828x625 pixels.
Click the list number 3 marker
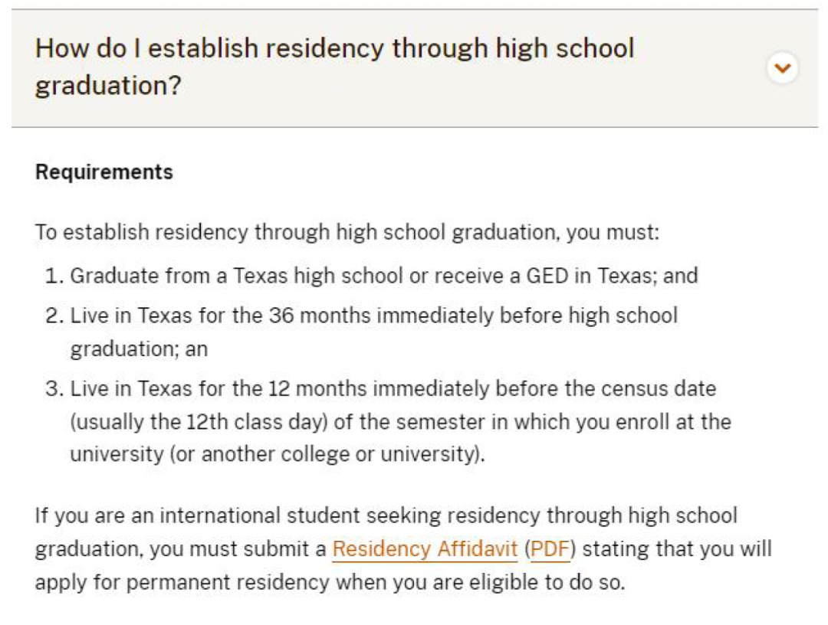(x=54, y=389)
